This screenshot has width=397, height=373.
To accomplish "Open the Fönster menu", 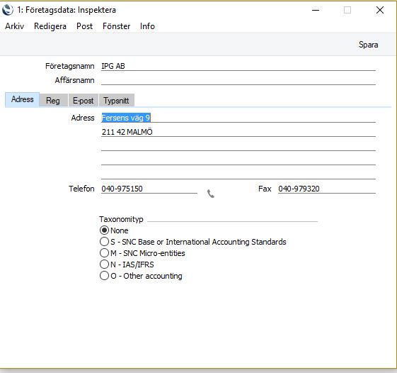I will coord(117,26).
